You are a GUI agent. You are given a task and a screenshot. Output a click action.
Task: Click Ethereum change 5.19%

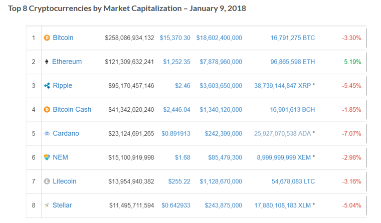352,62
